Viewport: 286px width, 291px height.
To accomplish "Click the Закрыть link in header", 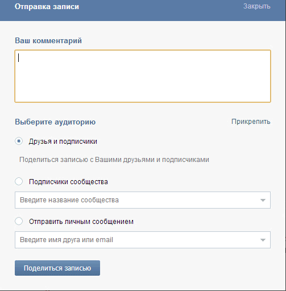I will point(257,6).
